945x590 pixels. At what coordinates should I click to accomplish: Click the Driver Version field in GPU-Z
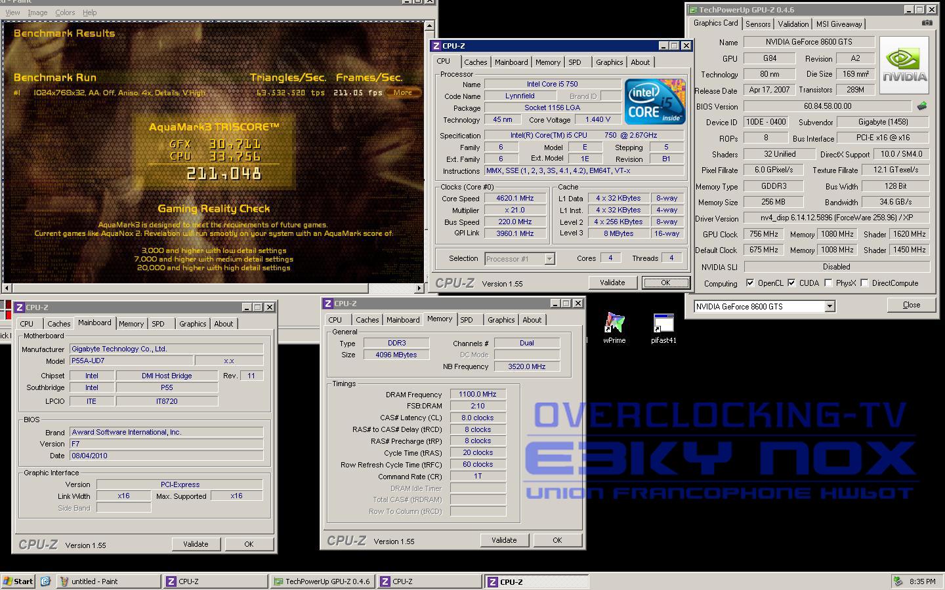837,218
